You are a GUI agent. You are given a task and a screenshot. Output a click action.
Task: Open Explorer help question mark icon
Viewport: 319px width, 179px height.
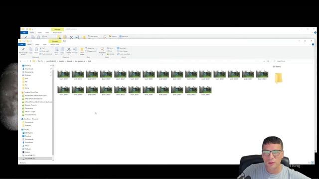313,44
